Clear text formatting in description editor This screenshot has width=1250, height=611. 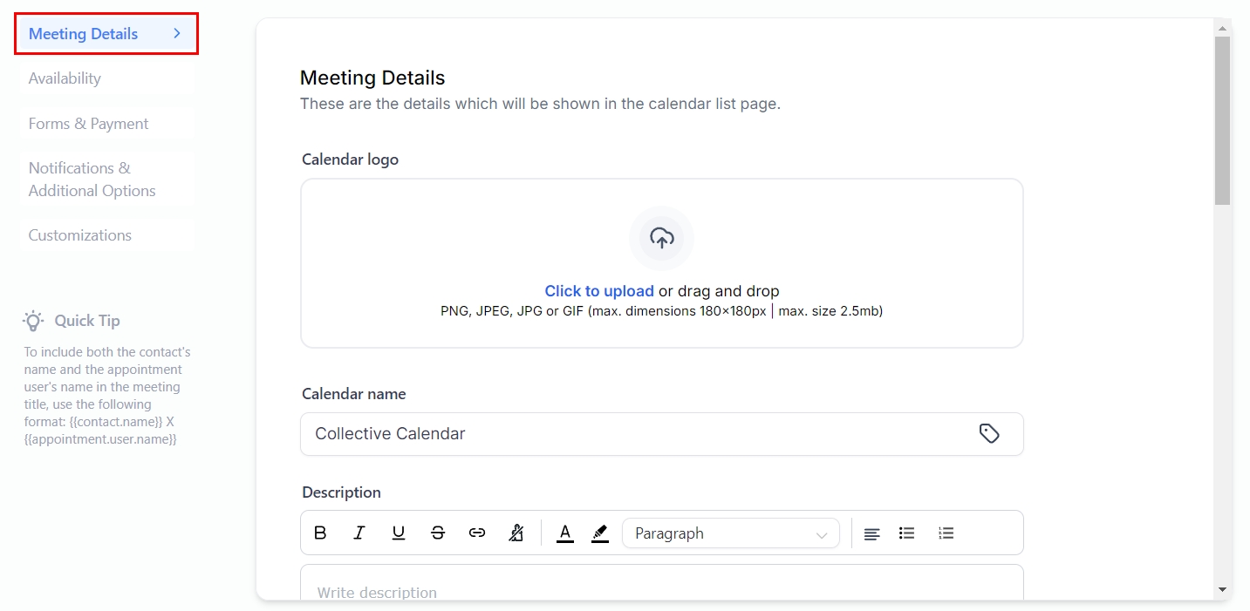pos(516,533)
